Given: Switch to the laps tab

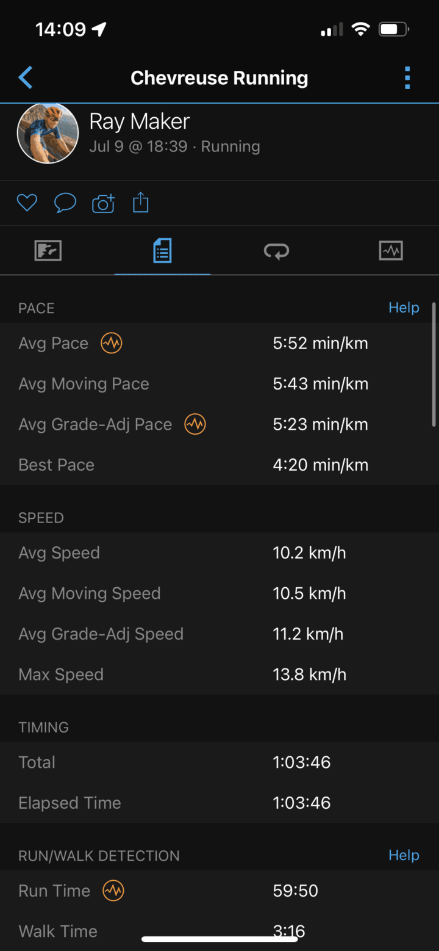Looking at the screenshot, I should coord(276,250).
